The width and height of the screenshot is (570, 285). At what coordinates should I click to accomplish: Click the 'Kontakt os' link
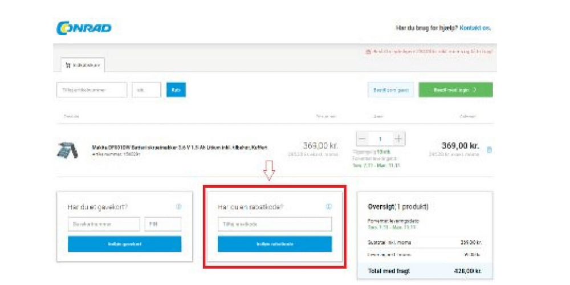click(x=475, y=28)
